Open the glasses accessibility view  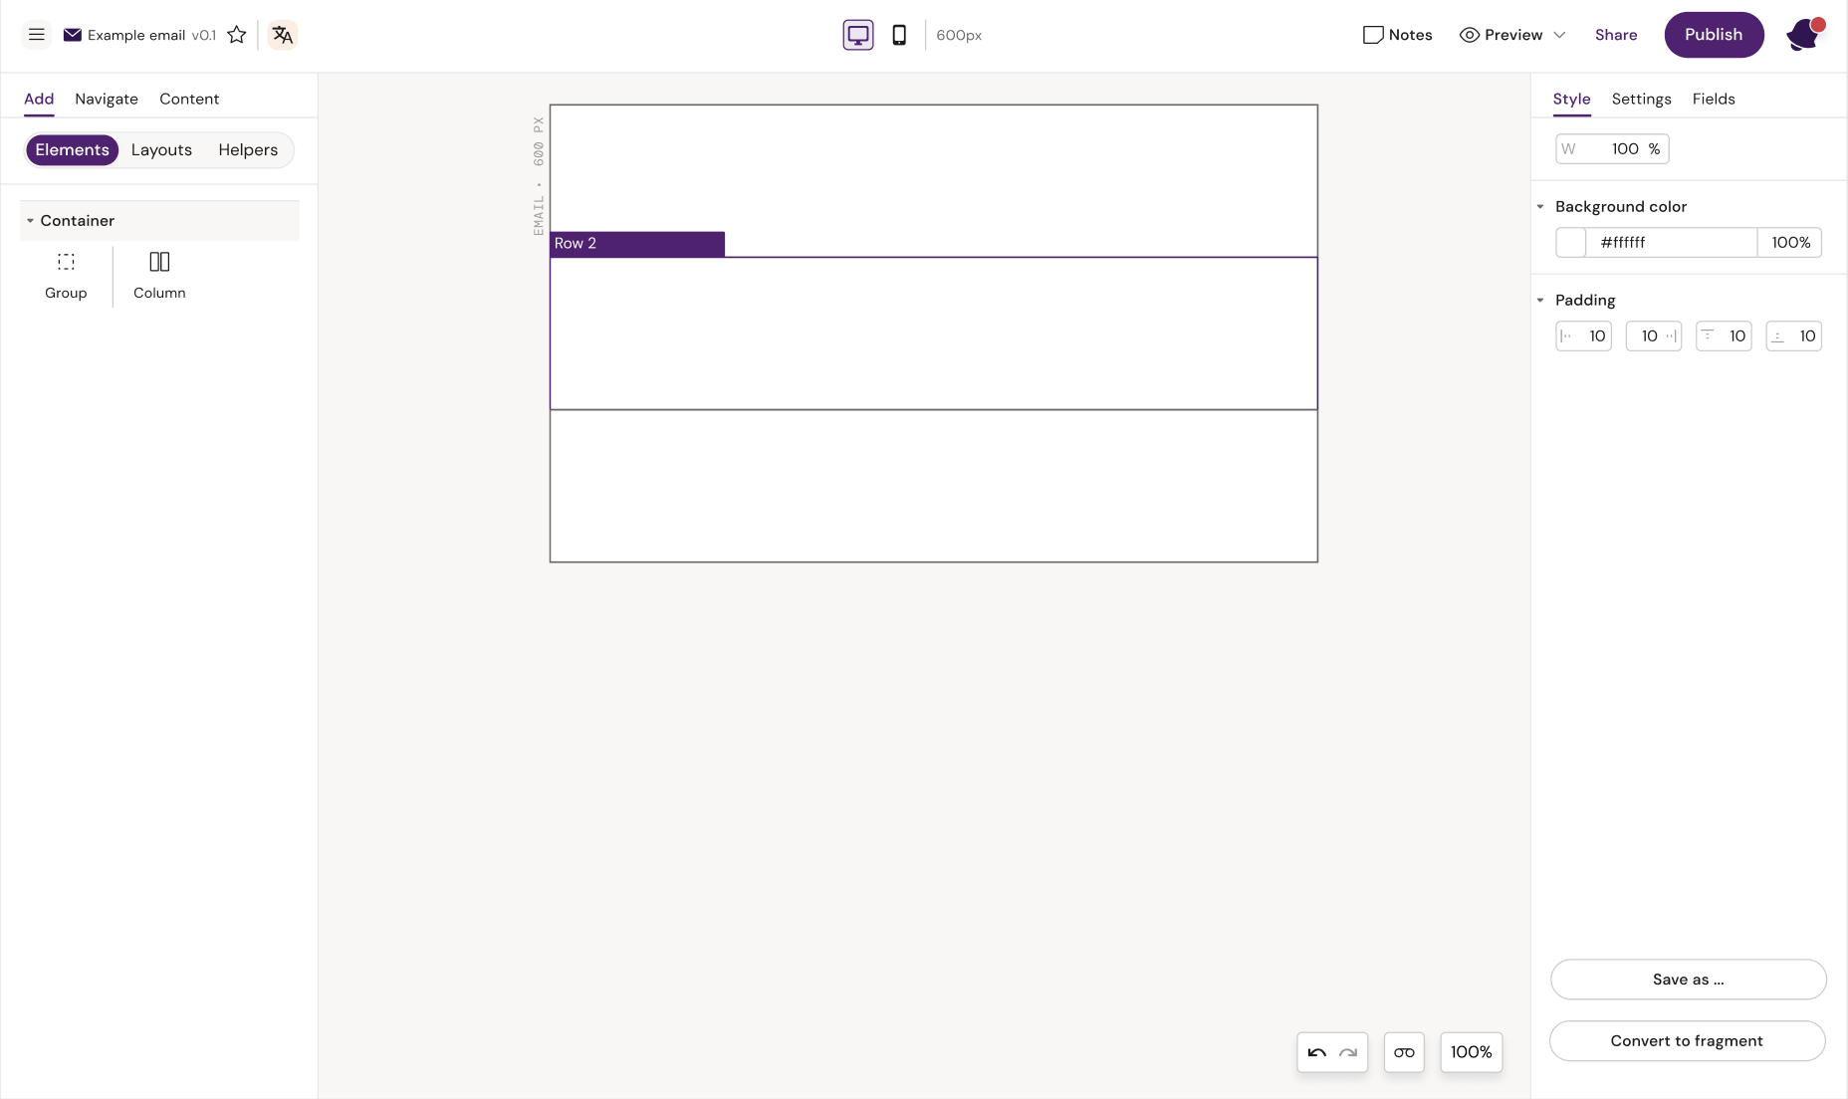click(x=1403, y=1051)
